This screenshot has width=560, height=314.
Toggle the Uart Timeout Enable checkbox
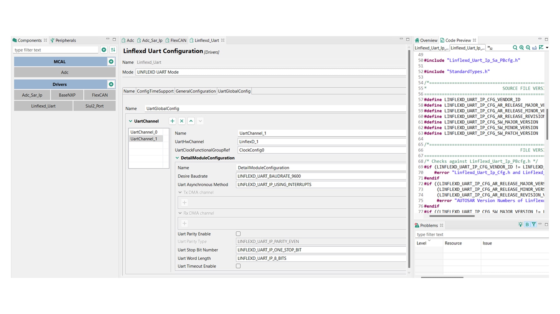pos(238,266)
